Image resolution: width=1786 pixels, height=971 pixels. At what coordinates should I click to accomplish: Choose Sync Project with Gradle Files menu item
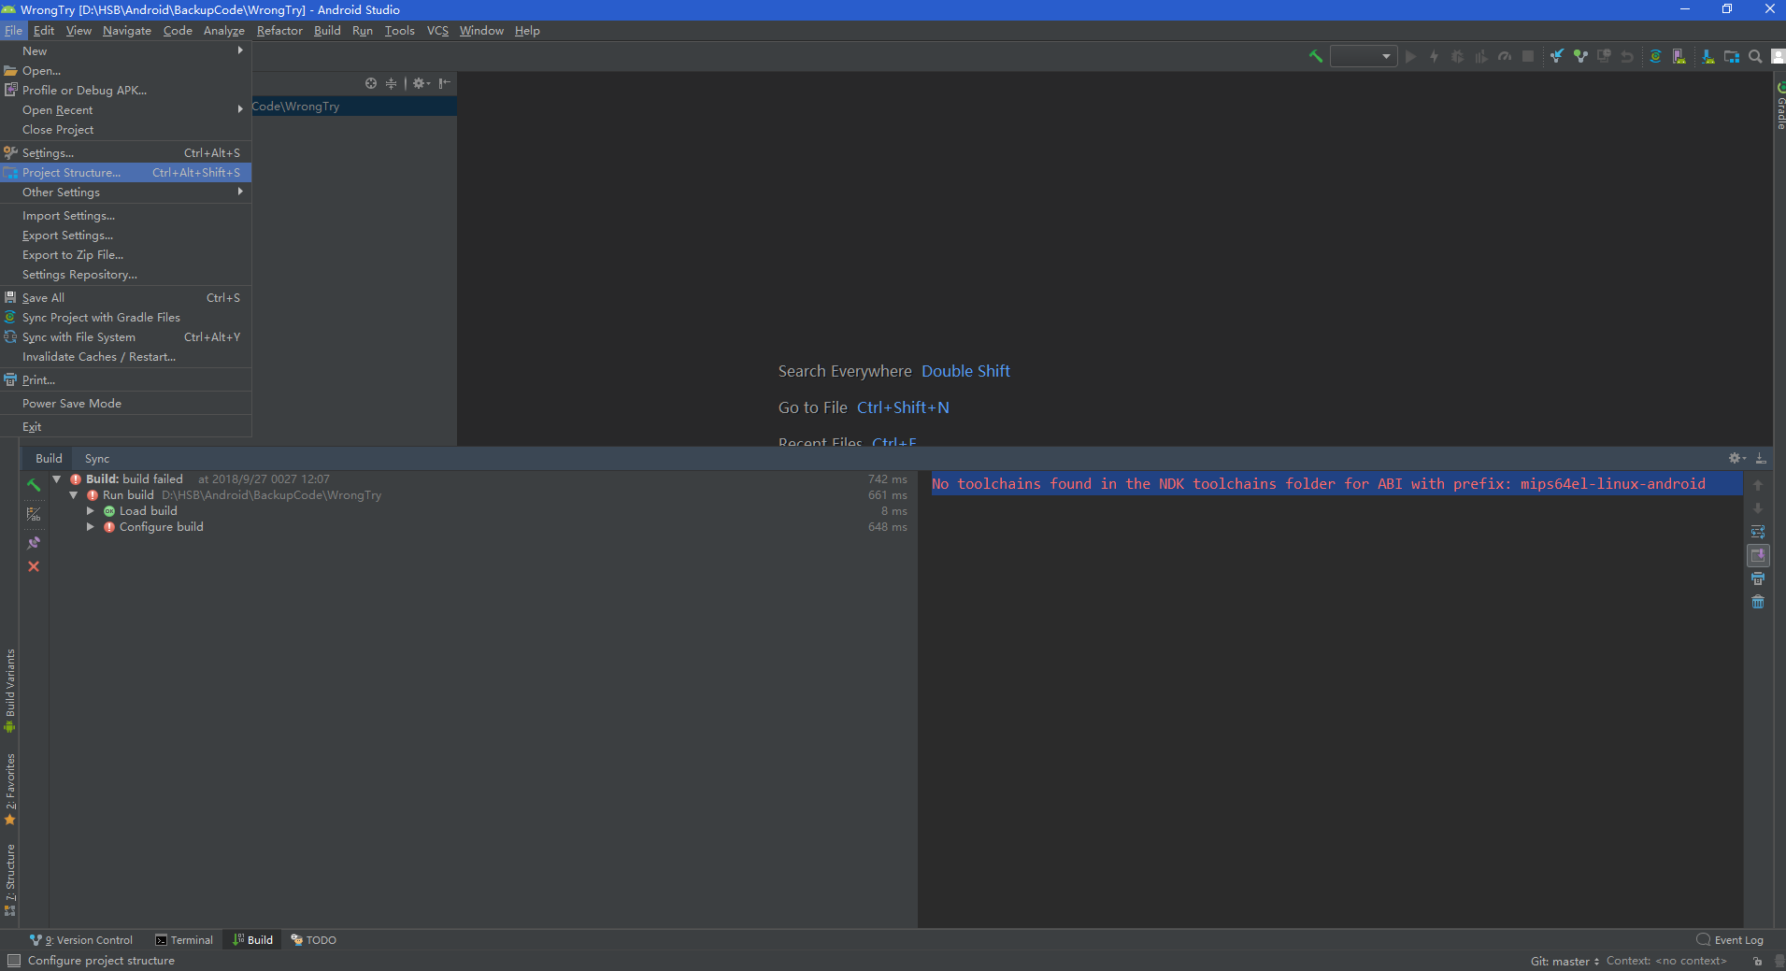[126, 318]
